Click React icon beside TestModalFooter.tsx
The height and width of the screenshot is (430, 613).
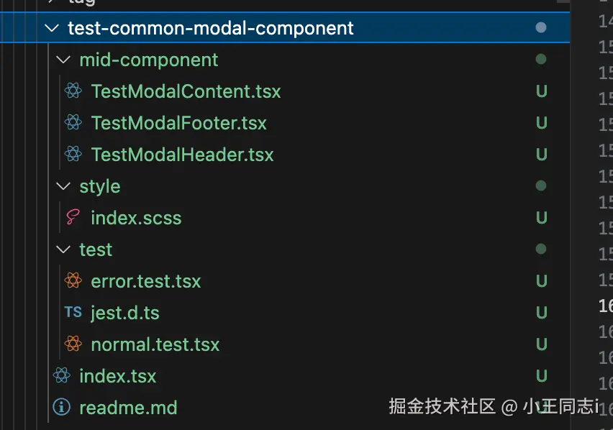(x=73, y=123)
